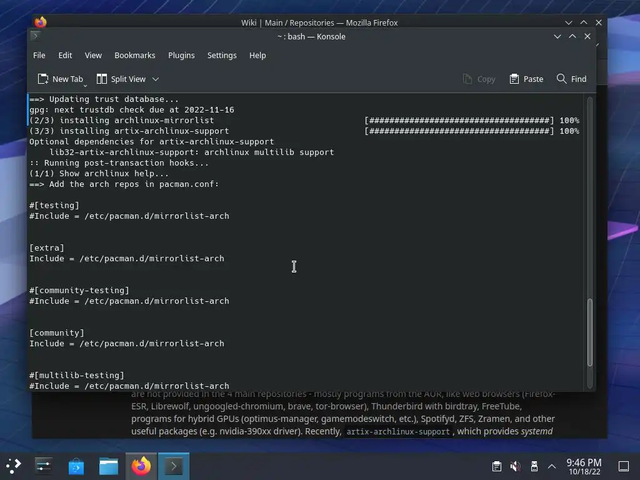The height and width of the screenshot is (480, 640).
Task: Open removable devices tray icon
Action: pyautogui.click(x=534, y=466)
